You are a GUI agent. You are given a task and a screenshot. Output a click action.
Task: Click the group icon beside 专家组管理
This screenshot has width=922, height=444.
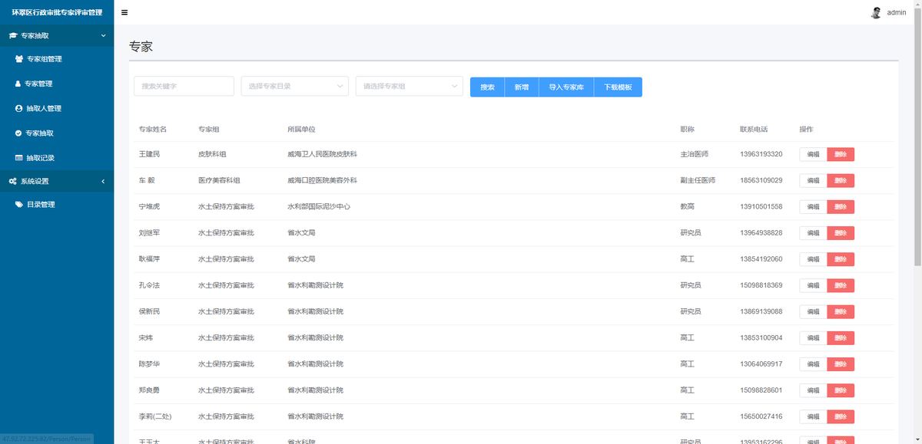click(19, 59)
